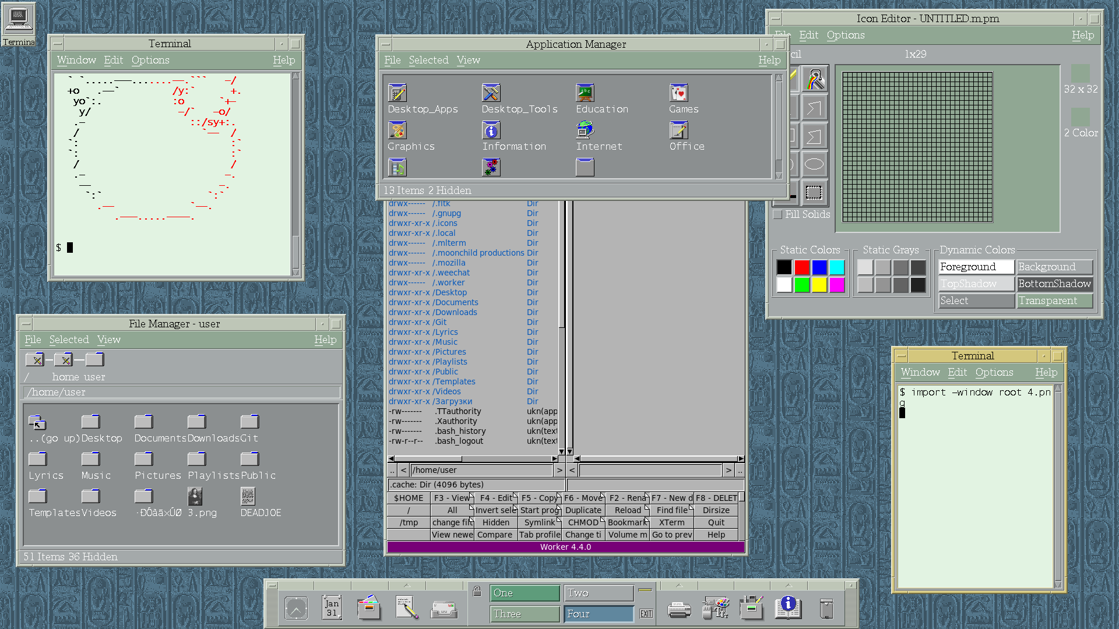Click the trash can icon on front panel
1119x629 pixels.
coord(826,608)
